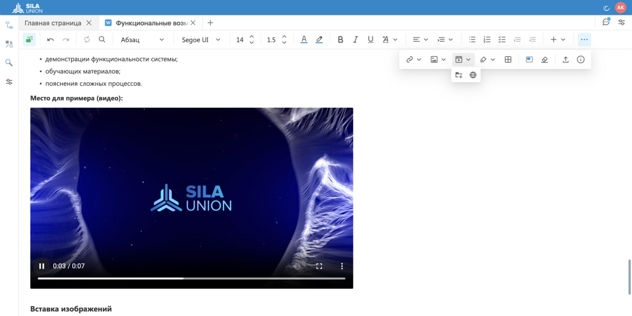The width and height of the screenshot is (632, 316).
Task: Toggle document edit mode green lock button
Action: click(29, 39)
